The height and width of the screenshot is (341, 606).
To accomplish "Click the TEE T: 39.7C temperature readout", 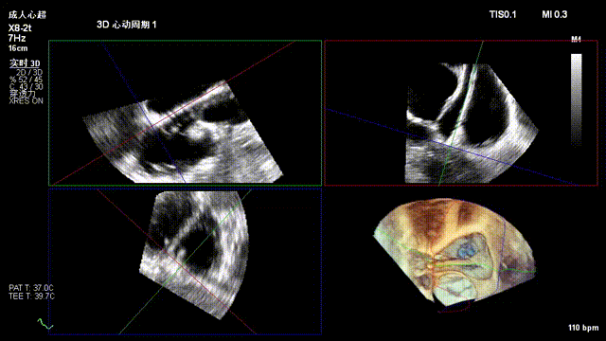I will (x=31, y=296).
